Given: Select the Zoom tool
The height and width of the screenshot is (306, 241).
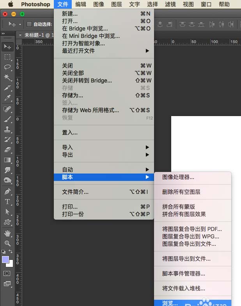Looking at the screenshot, I should 7,243.
